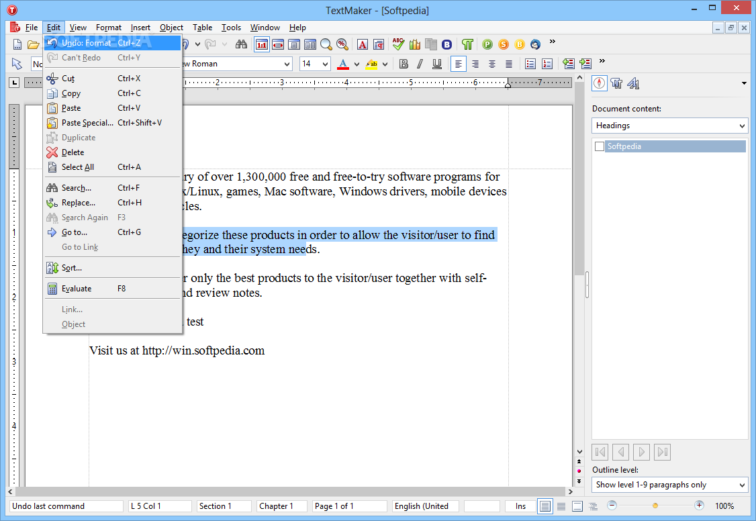Open paragraph formatting icon
The image size is (756, 521).
pyautogui.click(x=379, y=45)
